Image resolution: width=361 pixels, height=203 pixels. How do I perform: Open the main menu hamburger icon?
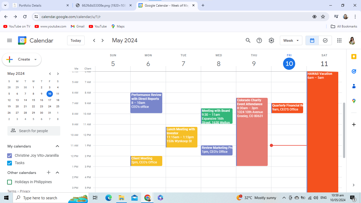point(10,40)
